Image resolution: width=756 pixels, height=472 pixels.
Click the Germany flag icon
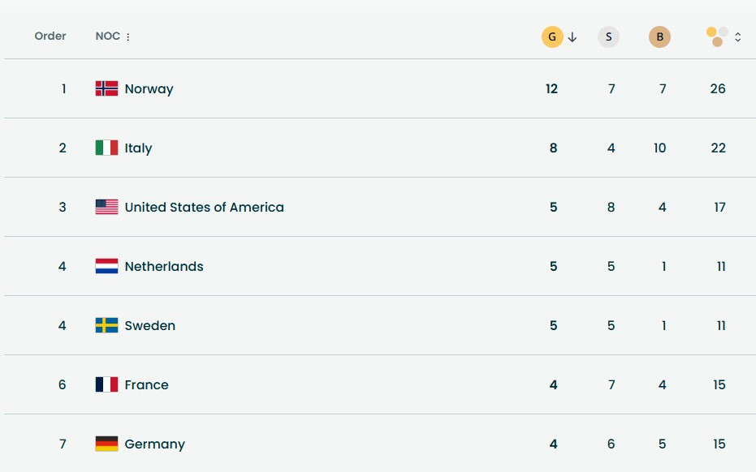pyautogui.click(x=106, y=444)
